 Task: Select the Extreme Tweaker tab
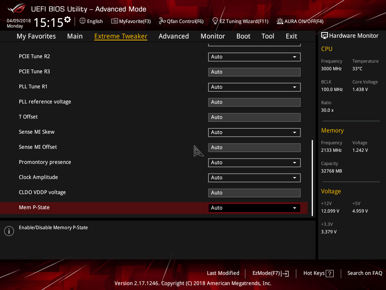[121, 36]
